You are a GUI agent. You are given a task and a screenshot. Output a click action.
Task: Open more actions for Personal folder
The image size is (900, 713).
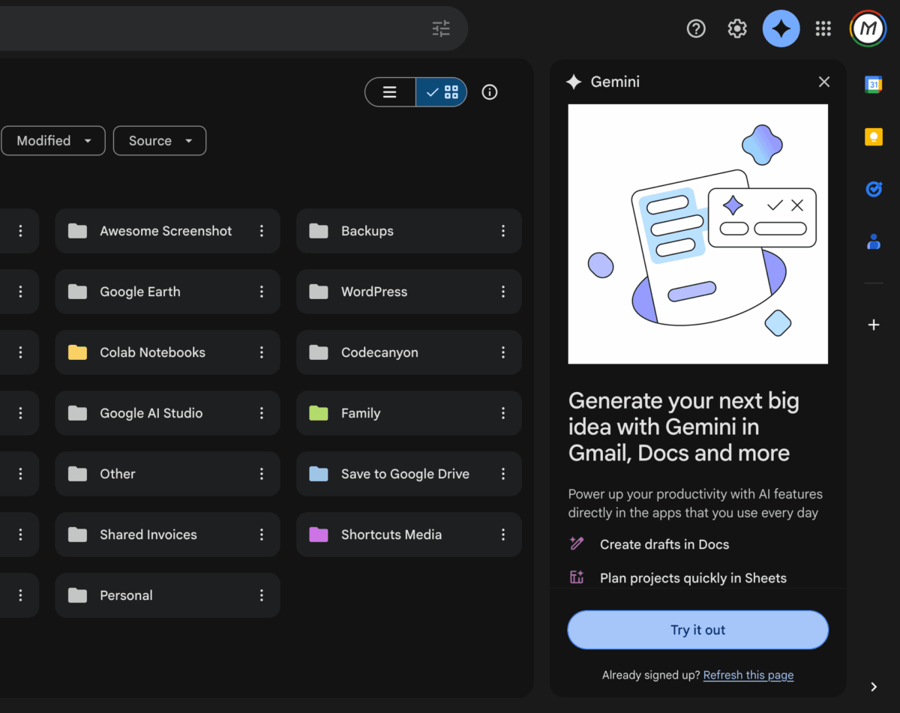tap(262, 595)
